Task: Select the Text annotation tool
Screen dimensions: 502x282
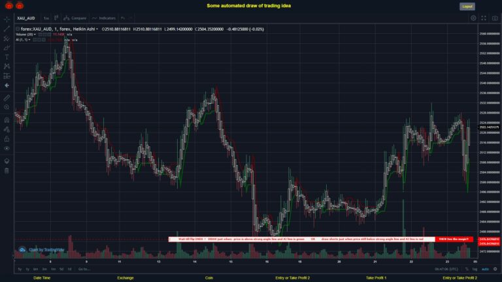Action: coord(7,57)
